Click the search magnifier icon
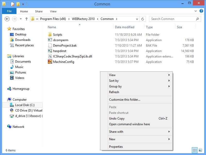The width and height of the screenshot is (206, 155). point(197,19)
